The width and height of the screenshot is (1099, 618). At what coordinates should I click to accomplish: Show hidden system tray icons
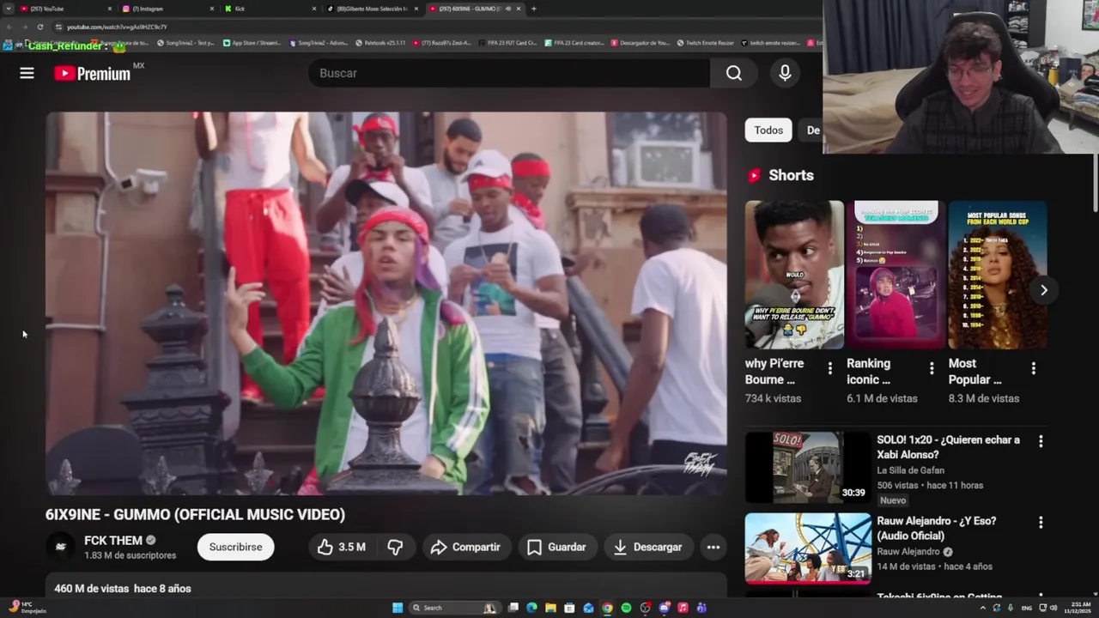tap(982, 608)
